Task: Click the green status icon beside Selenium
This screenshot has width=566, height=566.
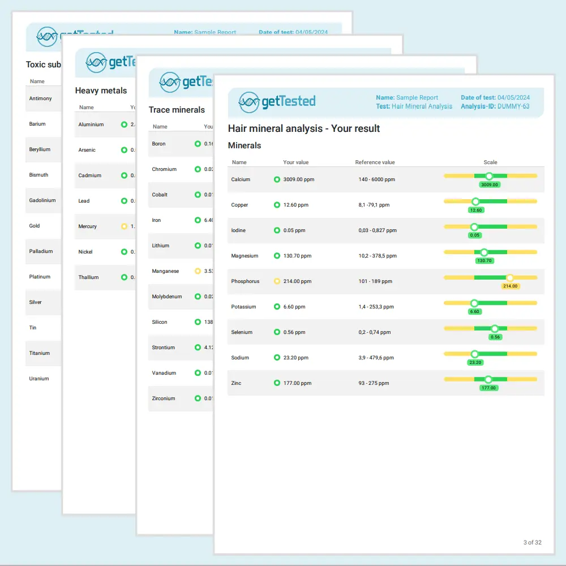Action: click(277, 332)
